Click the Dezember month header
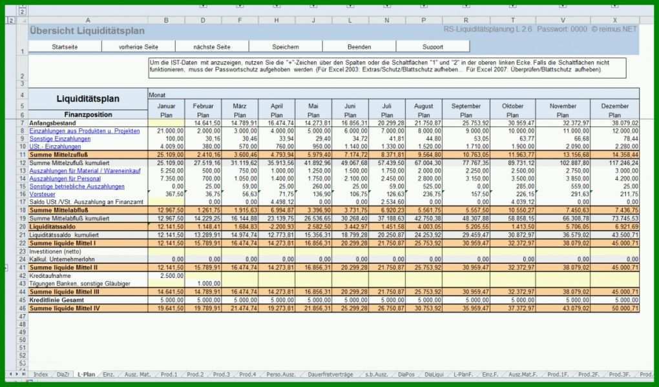This screenshot has height=387, width=659. coord(615,106)
